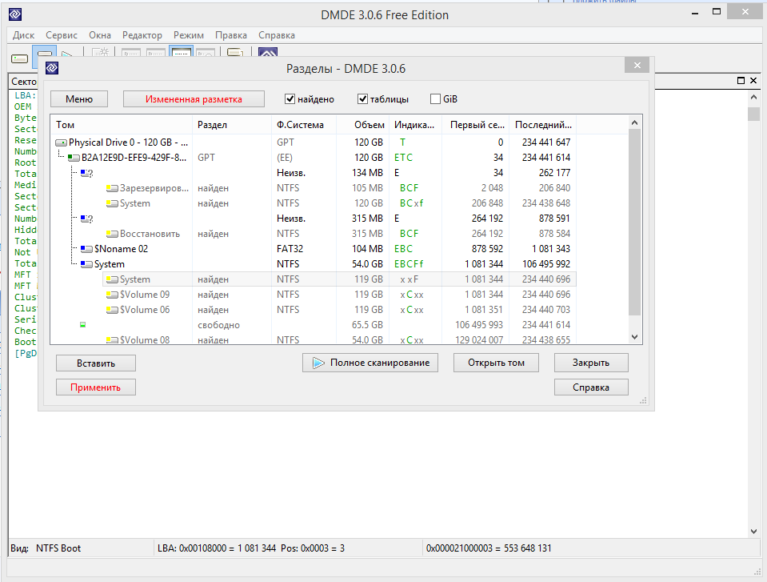
Task: Click the red Применить button
Action: tap(96, 387)
